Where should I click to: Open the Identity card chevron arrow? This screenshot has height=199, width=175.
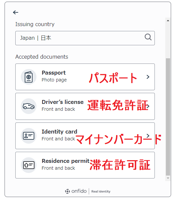[x=148, y=135]
